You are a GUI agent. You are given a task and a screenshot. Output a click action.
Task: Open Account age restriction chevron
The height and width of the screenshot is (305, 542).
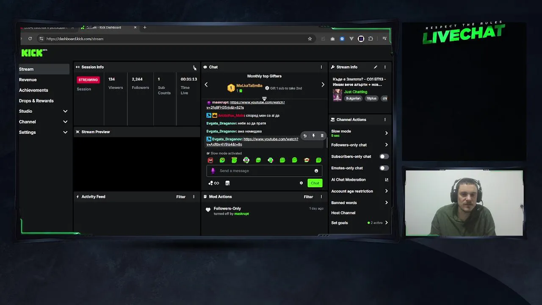[386, 191]
